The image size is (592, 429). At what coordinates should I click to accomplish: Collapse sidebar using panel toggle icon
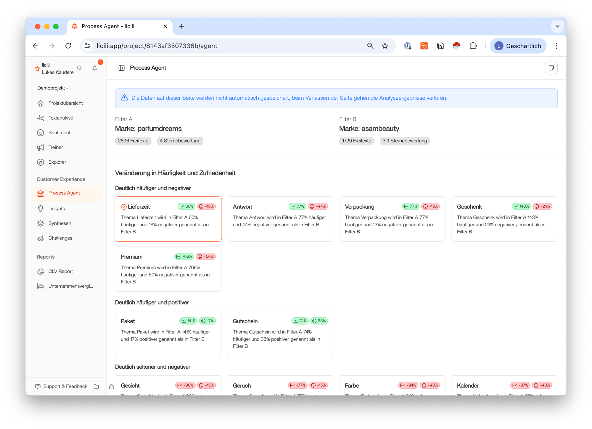tap(121, 68)
